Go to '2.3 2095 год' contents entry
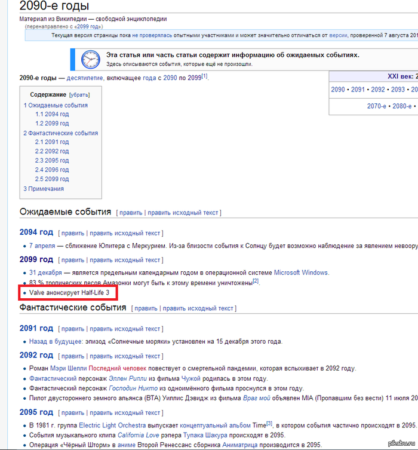Image resolution: width=418 pixels, height=450 pixels. (x=52, y=161)
